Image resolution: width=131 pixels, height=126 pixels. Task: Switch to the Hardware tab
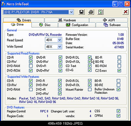tap(67, 20)
